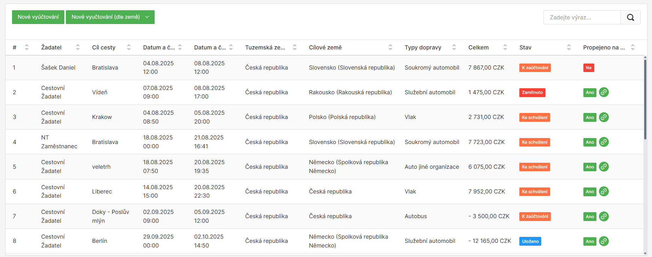Sort by Stav column header

[569, 47]
